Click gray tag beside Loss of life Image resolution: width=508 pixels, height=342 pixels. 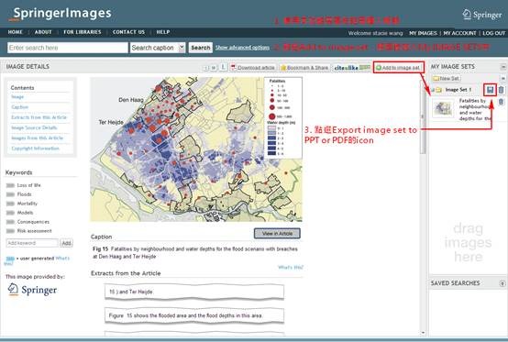(10, 185)
